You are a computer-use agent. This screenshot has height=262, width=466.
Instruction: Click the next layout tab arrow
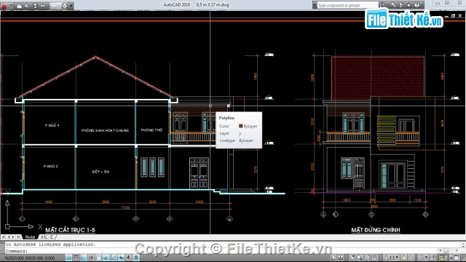tap(13, 237)
